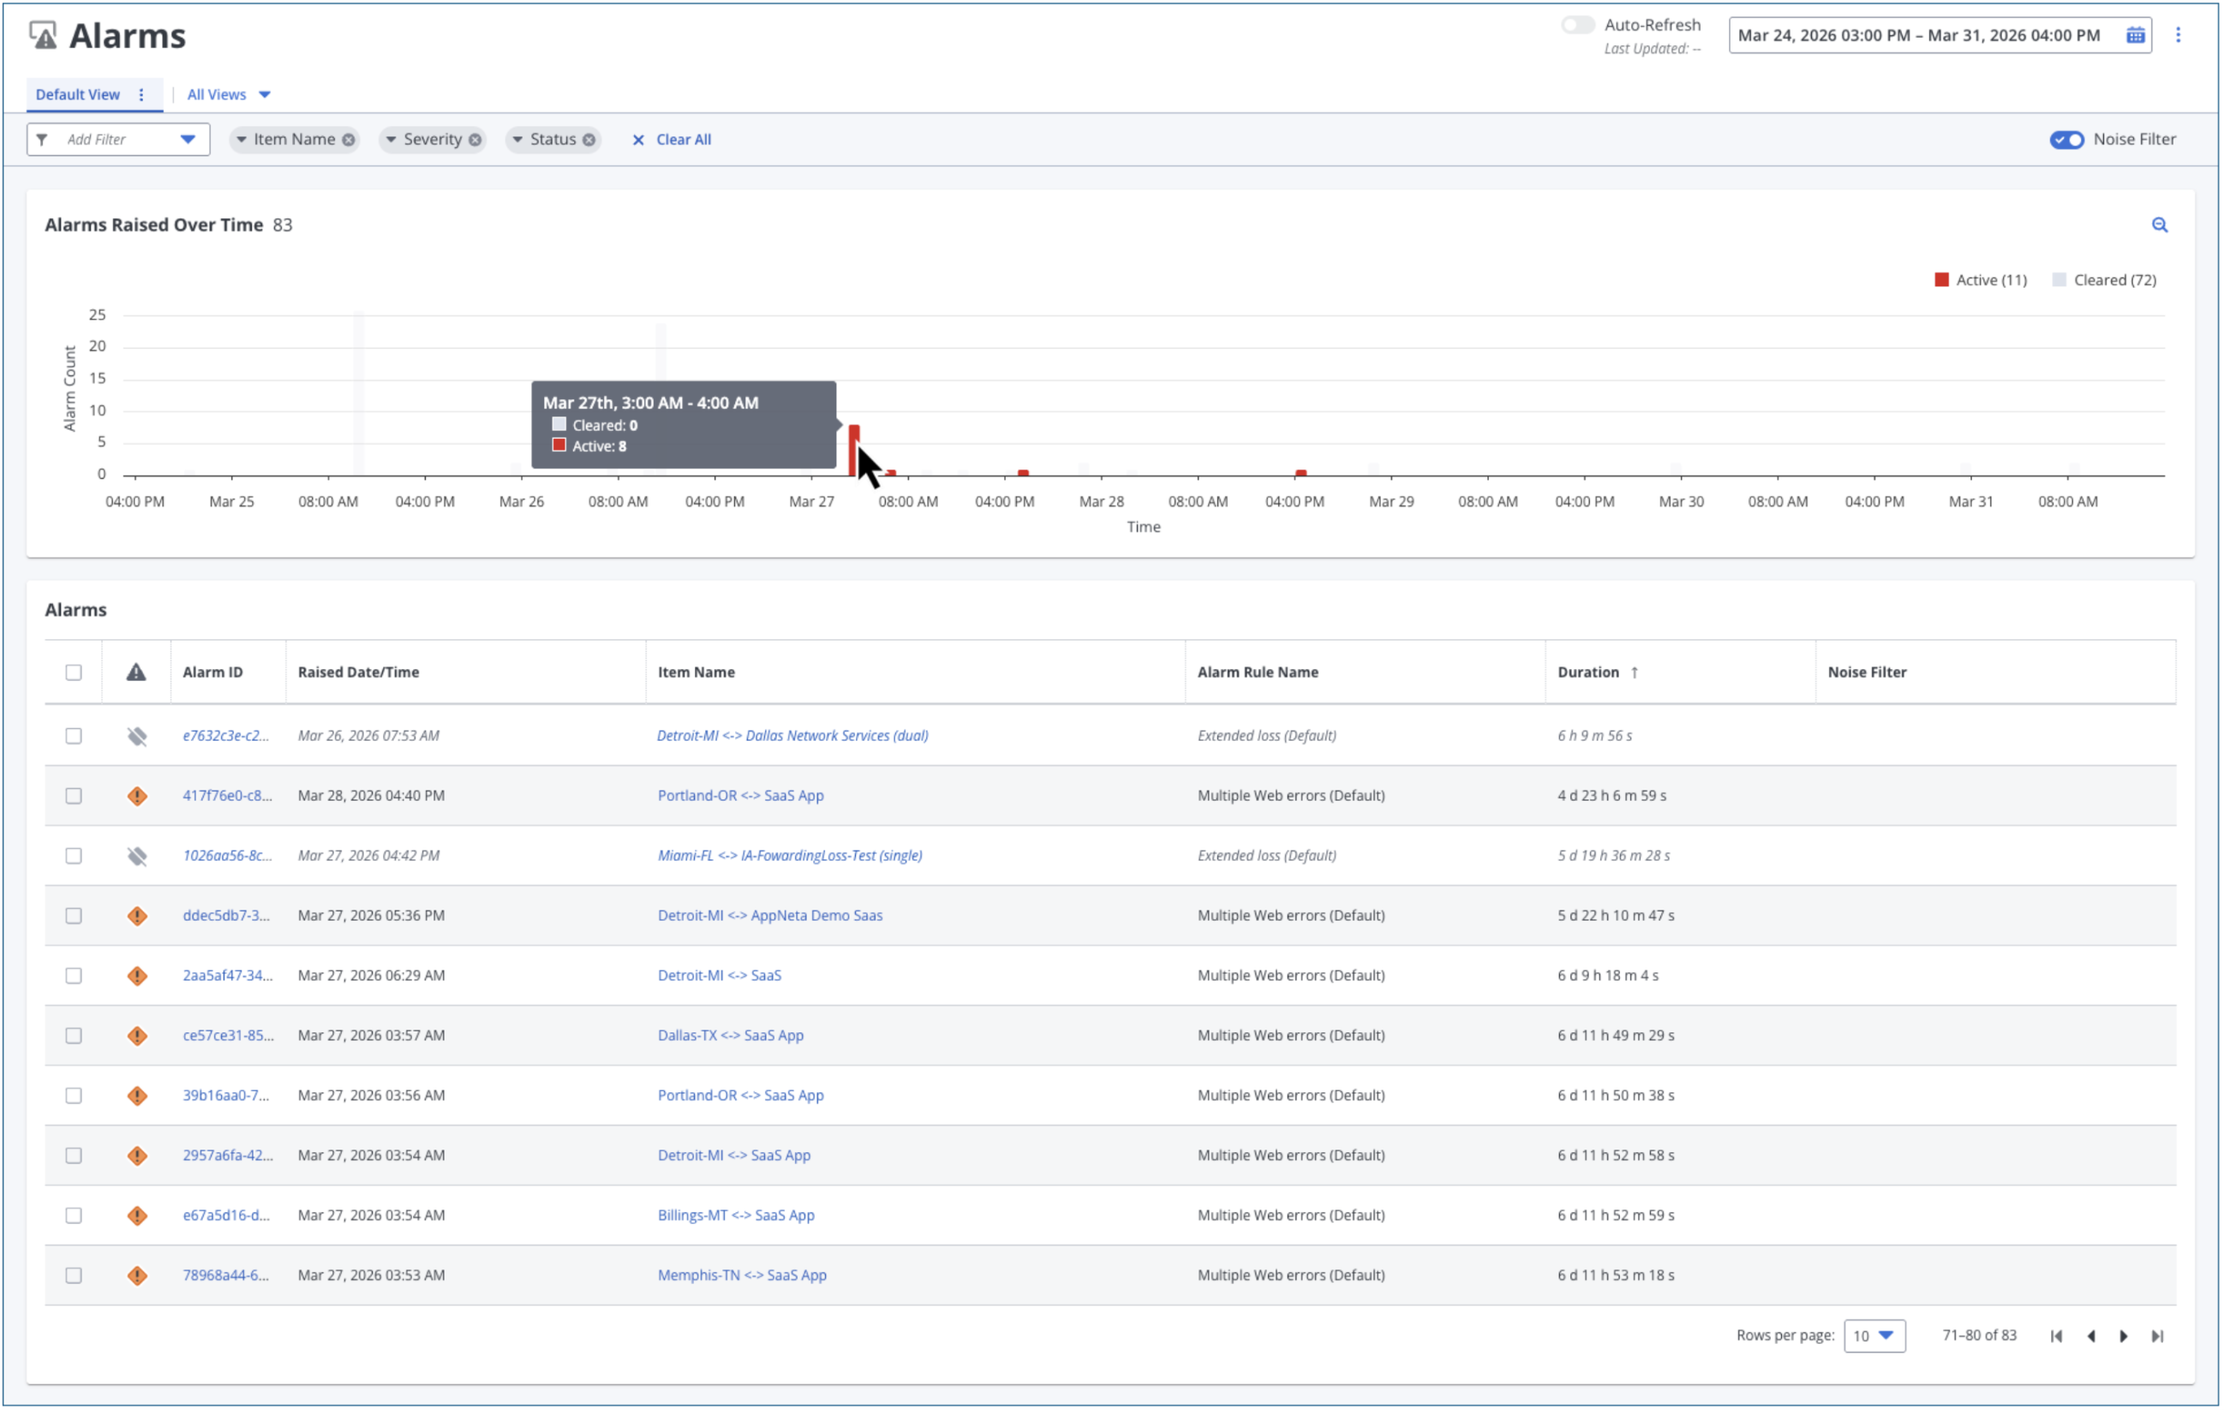2224x1410 pixels.
Task: Go to last page of alarms
Action: 2156,1336
